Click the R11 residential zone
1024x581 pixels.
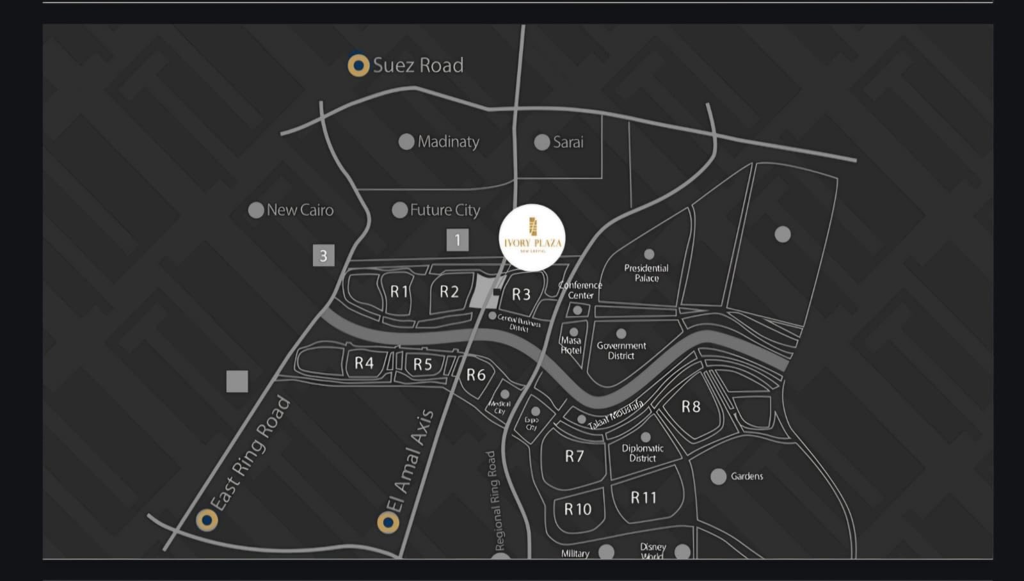(644, 498)
